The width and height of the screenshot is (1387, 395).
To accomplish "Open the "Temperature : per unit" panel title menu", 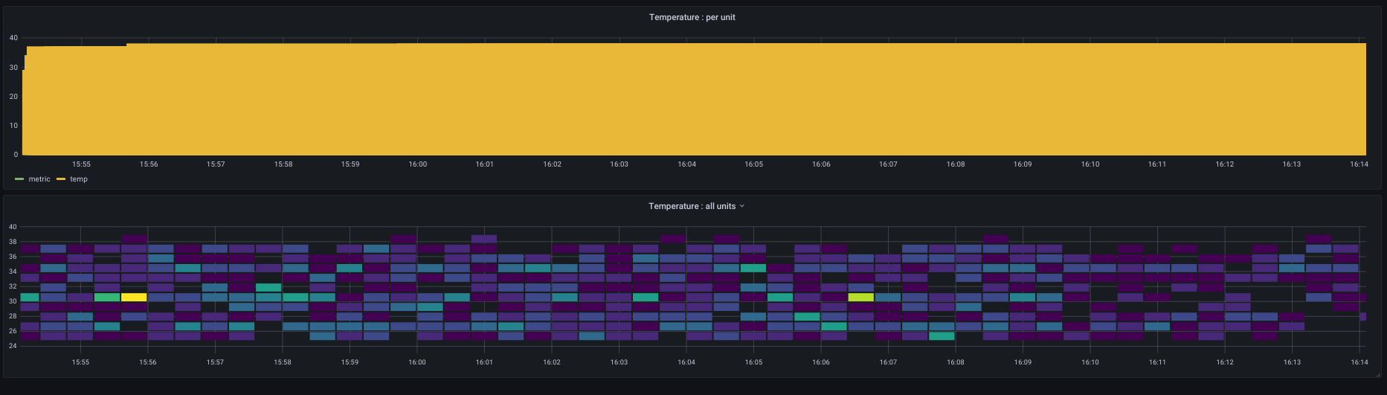I will [692, 17].
